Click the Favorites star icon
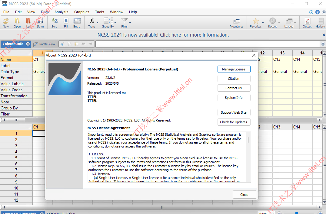Screen dimensions: 326x214 pos(255,22)
